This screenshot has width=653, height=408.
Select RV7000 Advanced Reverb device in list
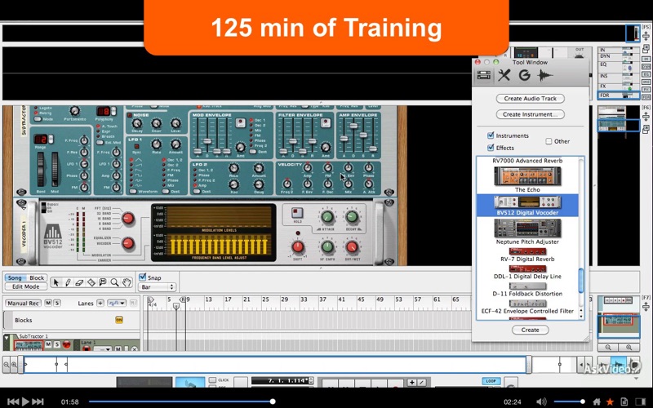pyautogui.click(x=527, y=161)
